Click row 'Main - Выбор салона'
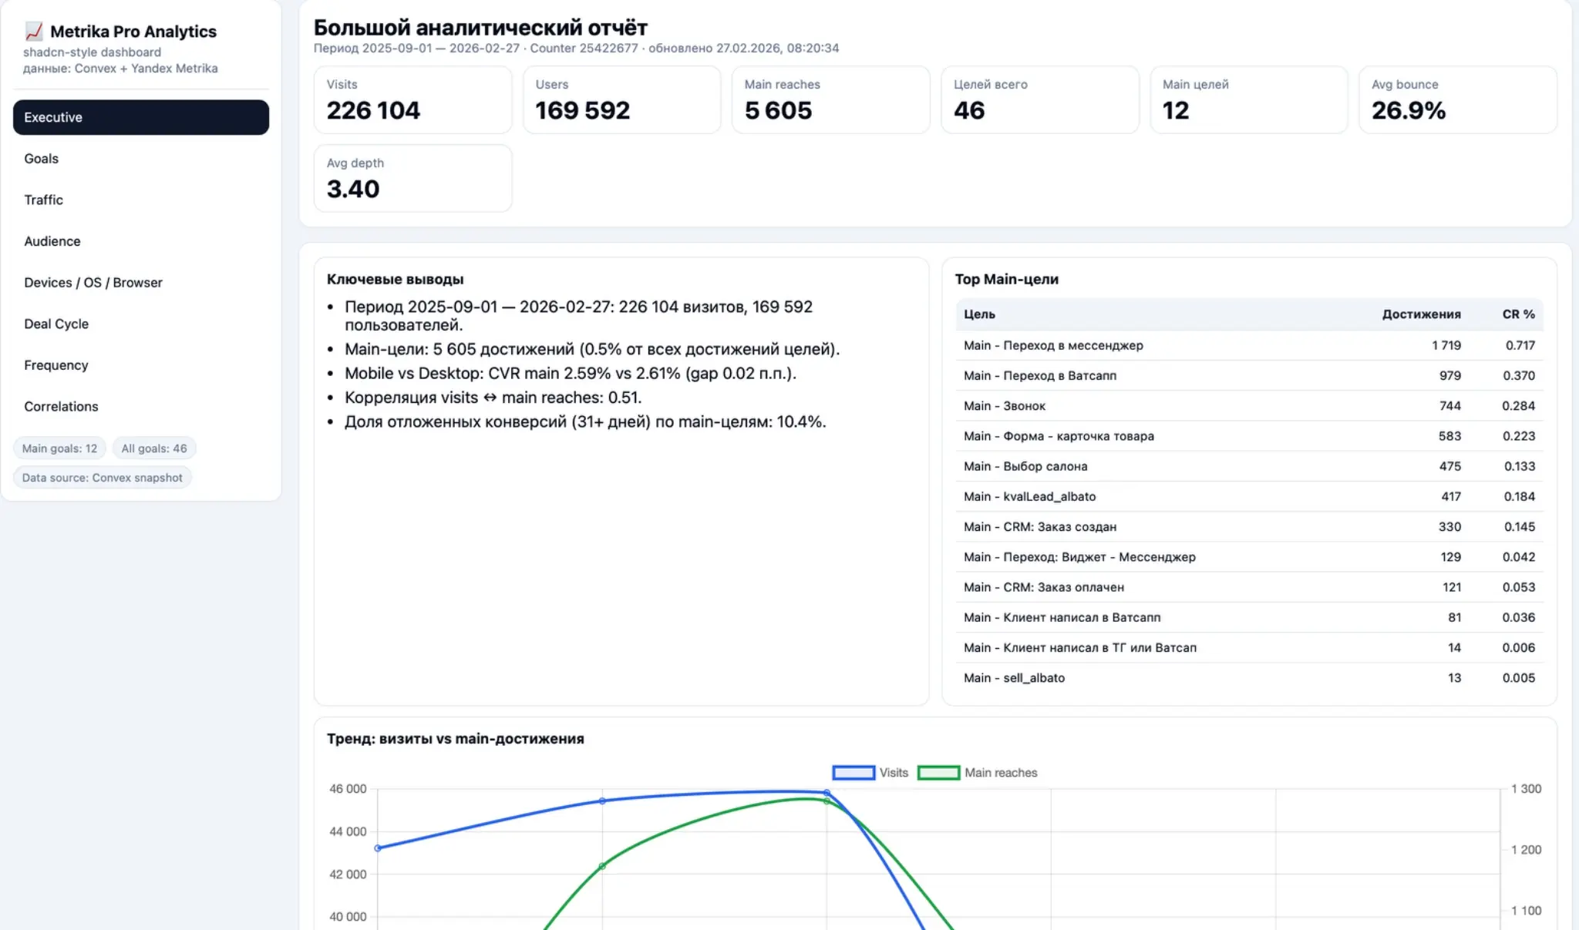The image size is (1579, 930). pos(1249,466)
